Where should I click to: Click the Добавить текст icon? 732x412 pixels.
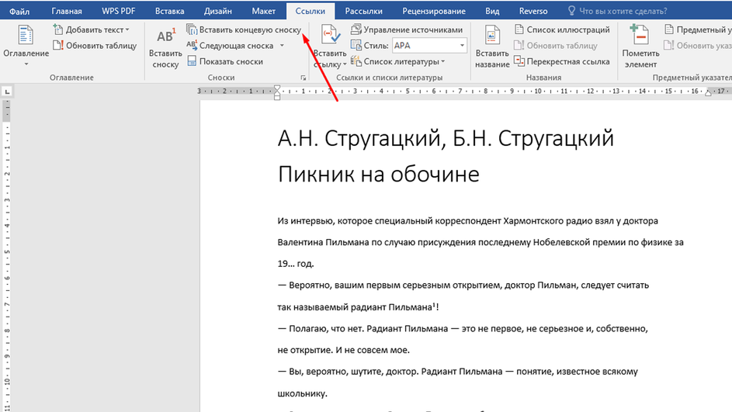(58, 29)
